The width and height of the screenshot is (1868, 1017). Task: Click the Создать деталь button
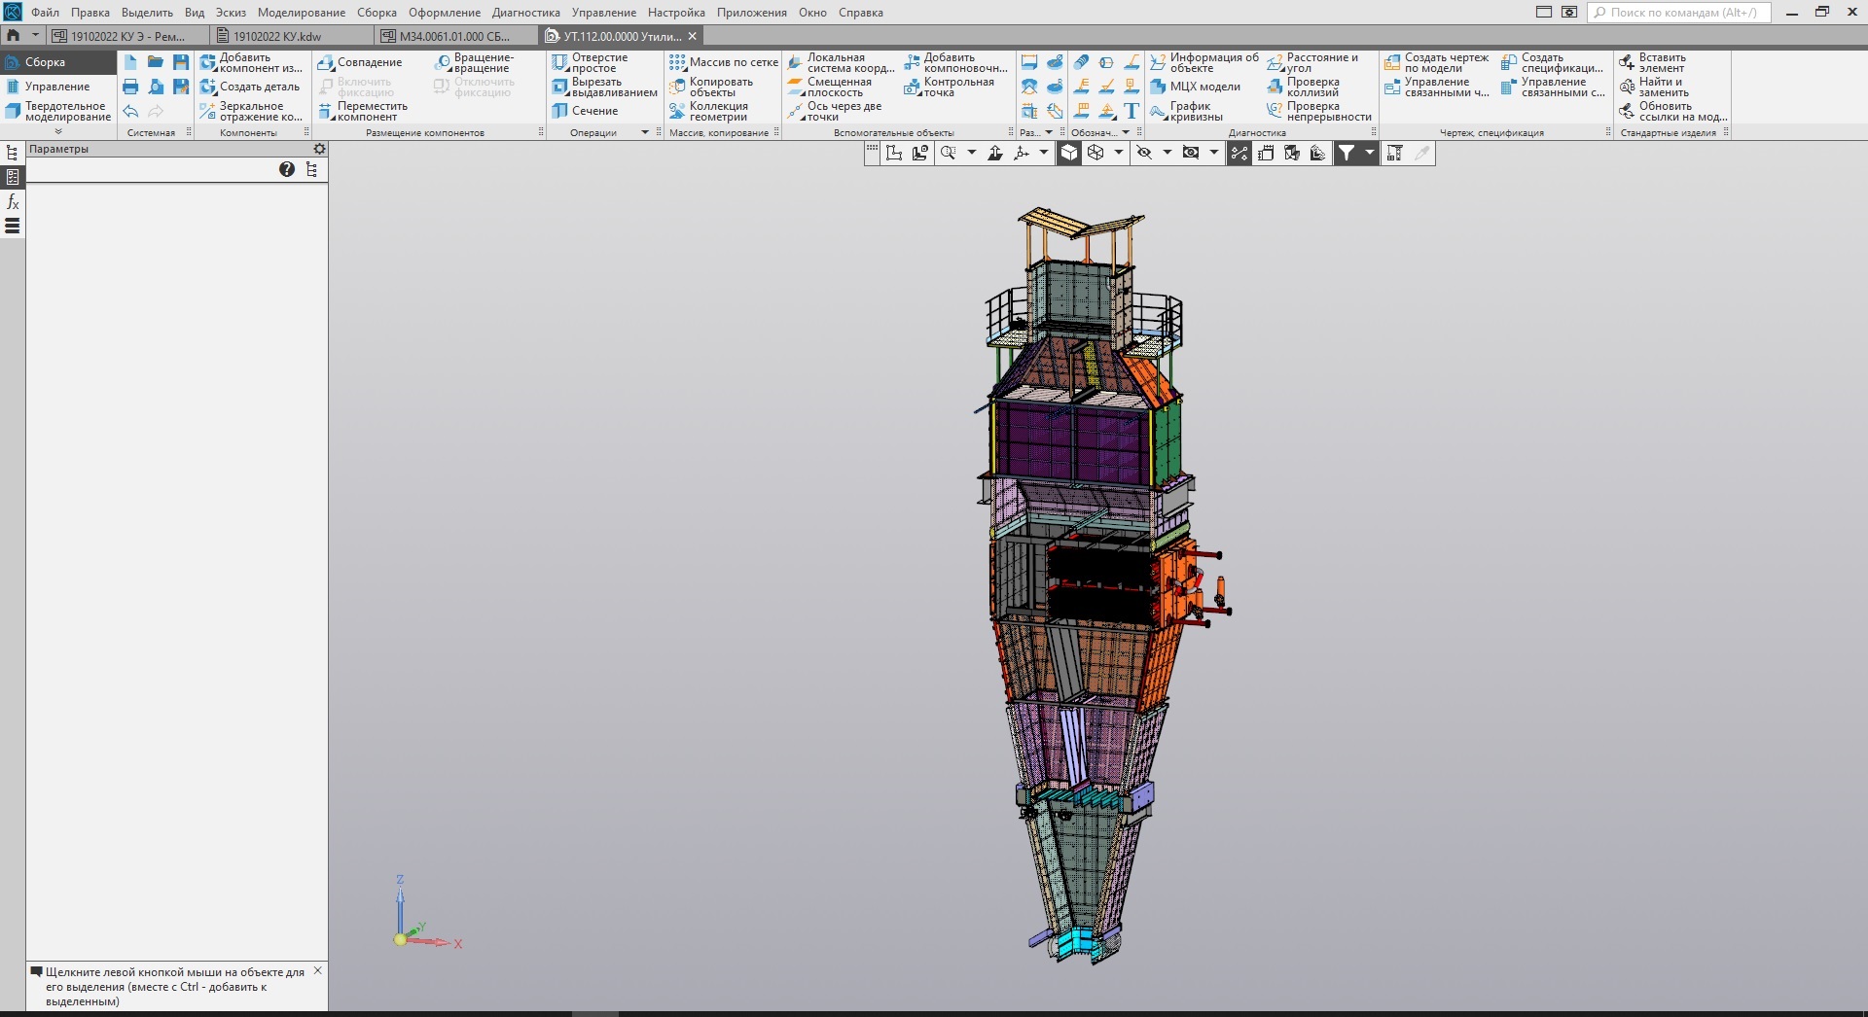pyautogui.click(x=250, y=87)
